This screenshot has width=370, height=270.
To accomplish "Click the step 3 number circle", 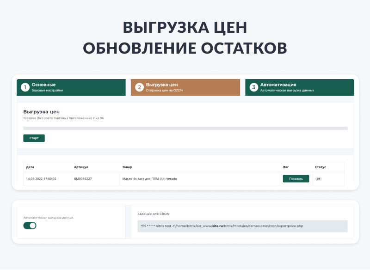I will [x=253, y=87].
